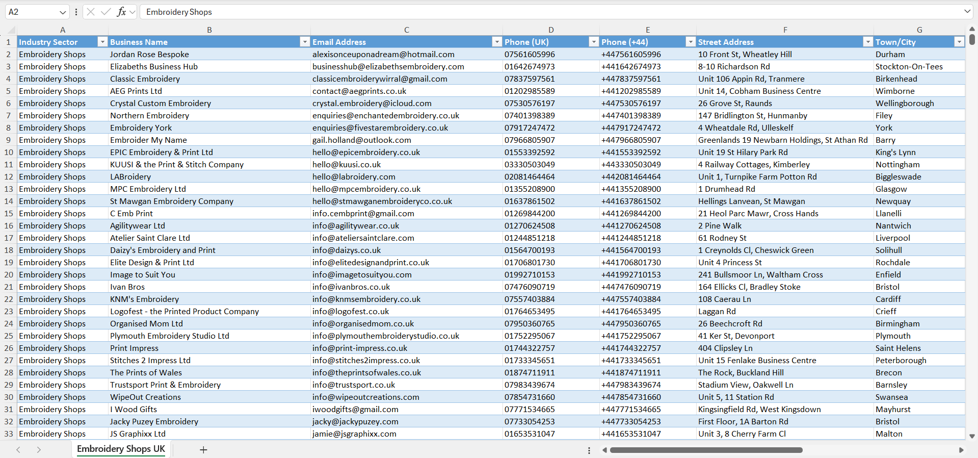
Task: Click the horizontal scrollbar left arrow
Action: [x=604, y=450]
